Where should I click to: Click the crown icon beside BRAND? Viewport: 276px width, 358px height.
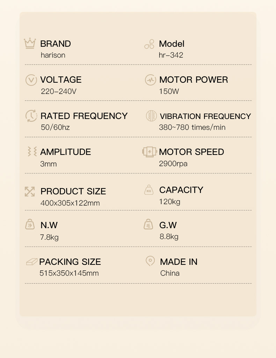click(30, 43)
